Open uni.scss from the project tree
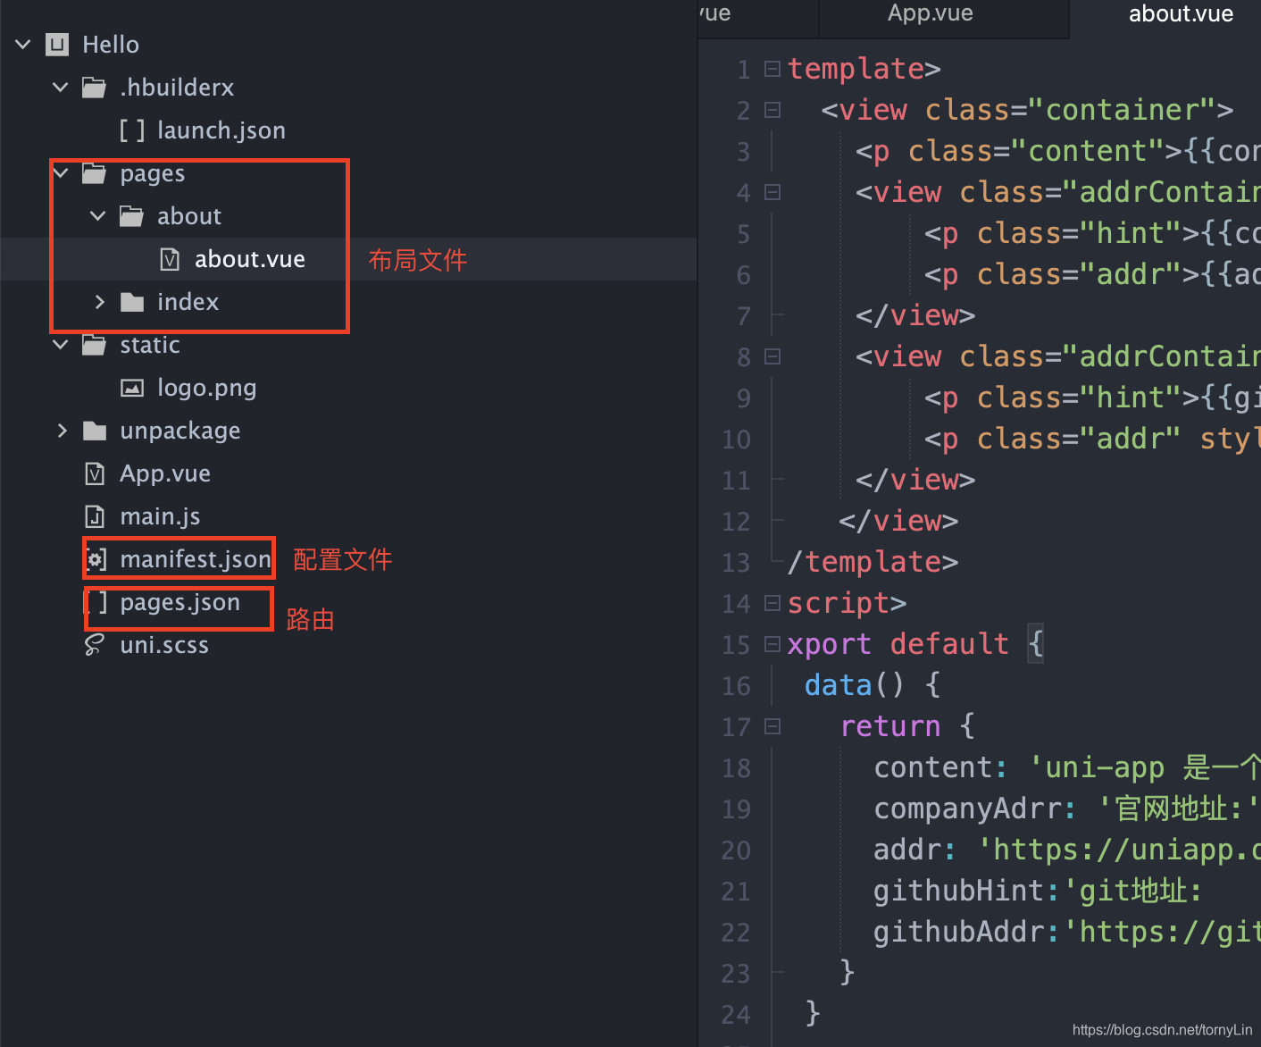This screenshot has height=1047, width=1261. (164, 645)
